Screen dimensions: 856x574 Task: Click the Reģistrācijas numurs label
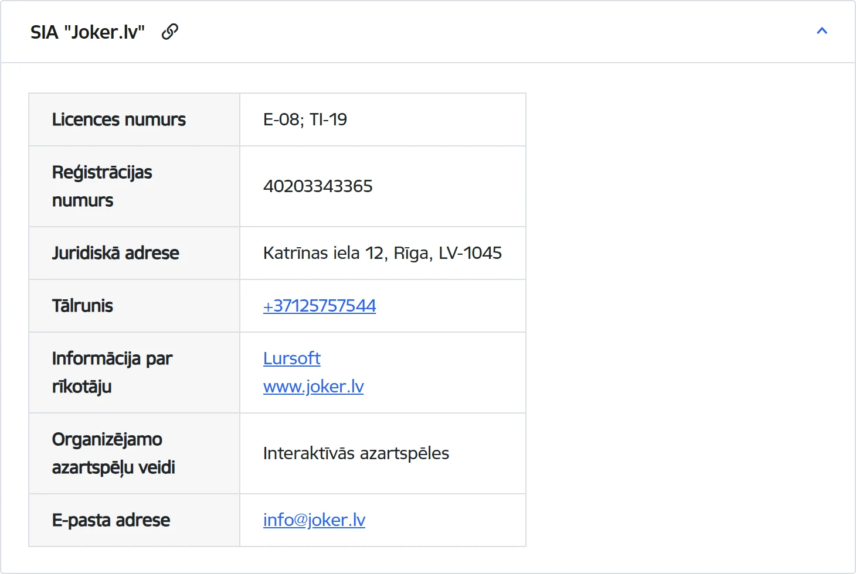click(x=102, y=186)
